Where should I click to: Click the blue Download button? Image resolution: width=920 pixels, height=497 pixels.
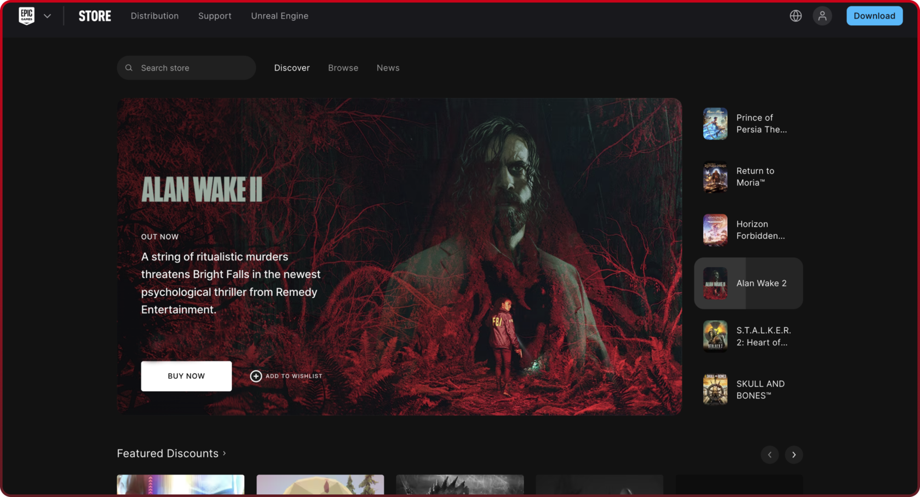click(874, 16)
